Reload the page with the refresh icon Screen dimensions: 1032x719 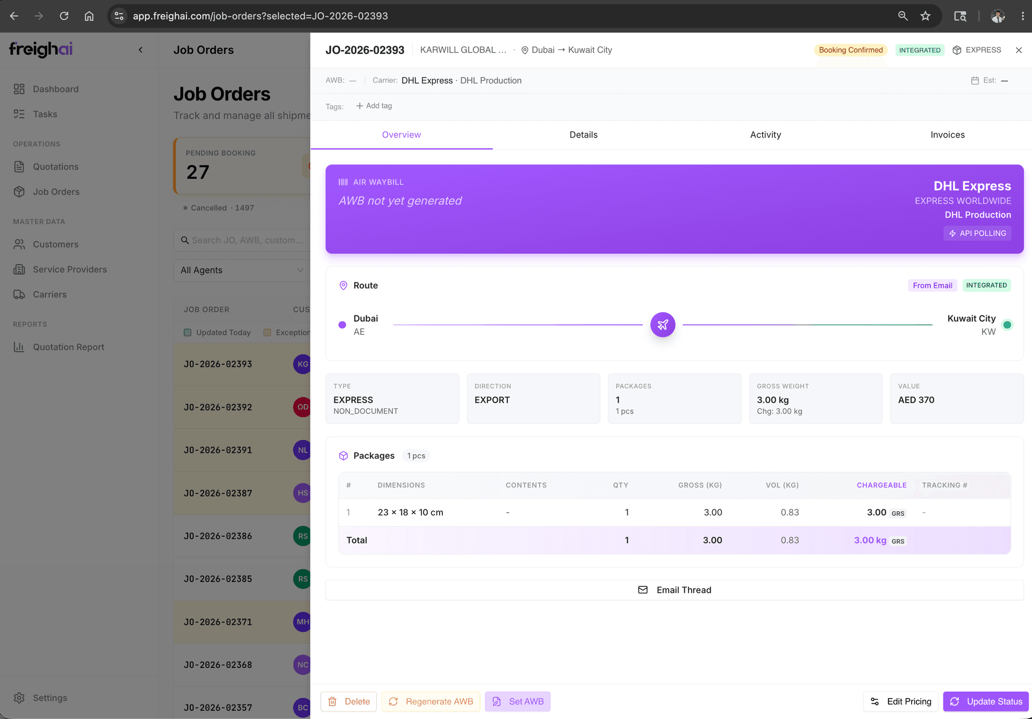(x=64, y=16)
